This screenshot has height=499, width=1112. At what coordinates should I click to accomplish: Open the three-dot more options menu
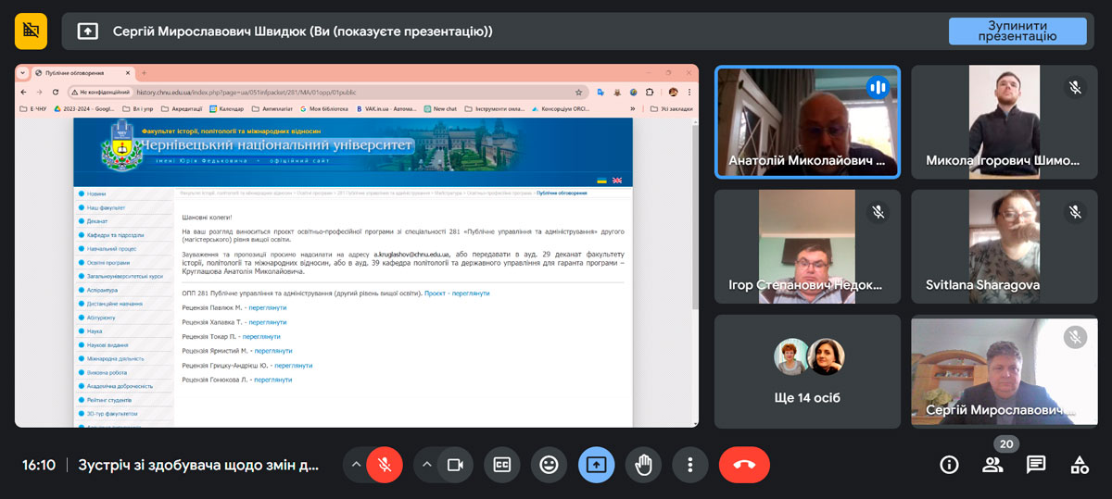pyautogui.click(x=690, y=465)
